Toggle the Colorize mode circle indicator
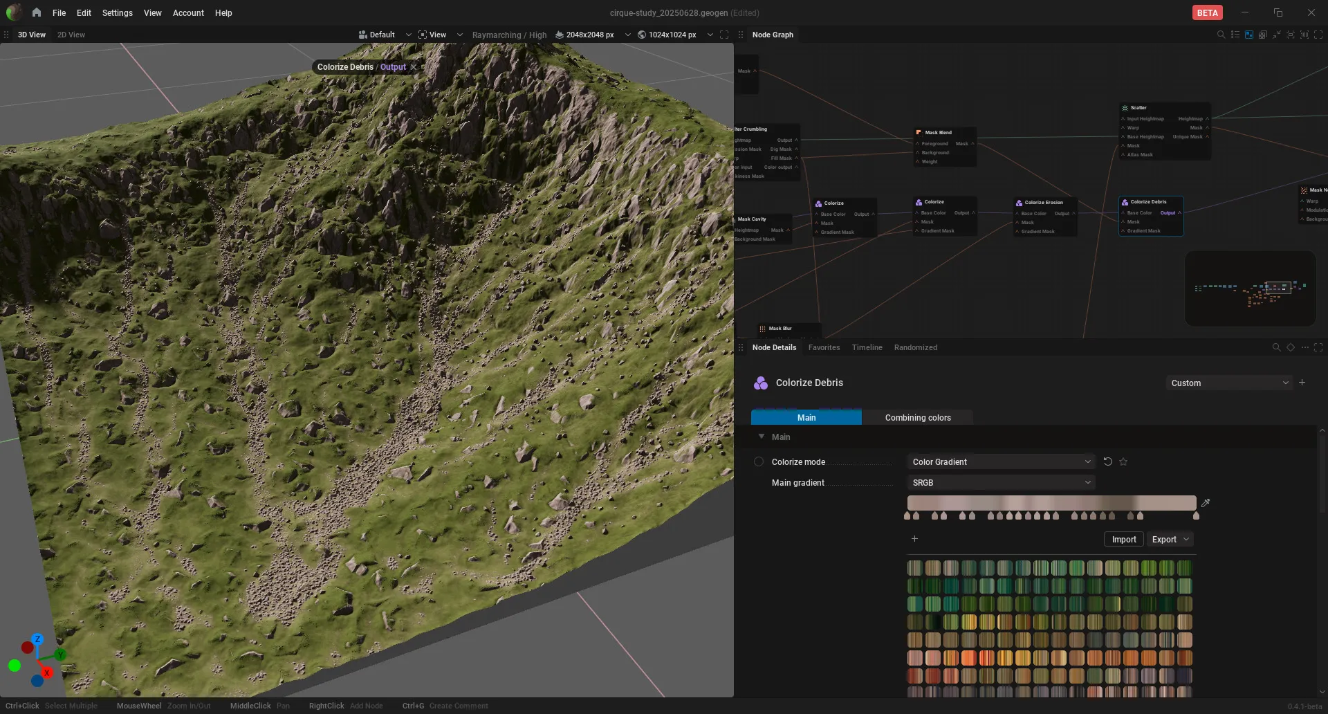The height and width of the screenshot is (714, 1328). [759, 461]
